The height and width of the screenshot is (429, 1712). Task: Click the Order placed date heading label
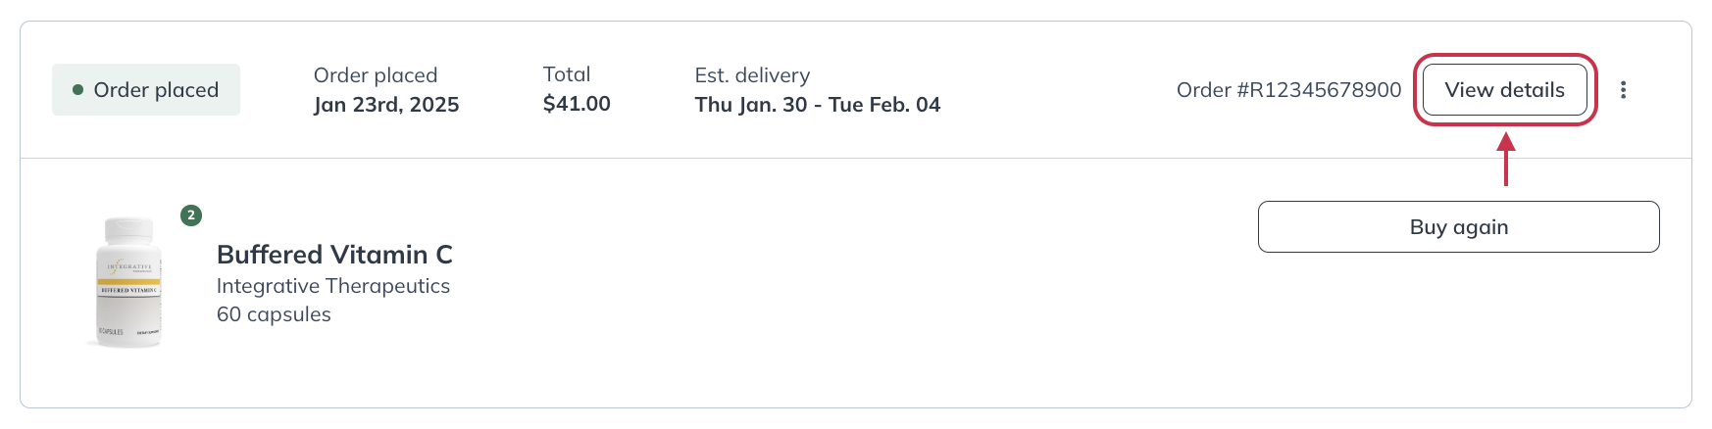375,75
